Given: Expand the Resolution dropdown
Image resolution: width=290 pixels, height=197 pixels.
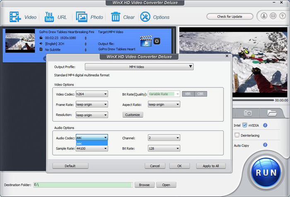Looking at the screenshot, I should click(x=92, y=115).
